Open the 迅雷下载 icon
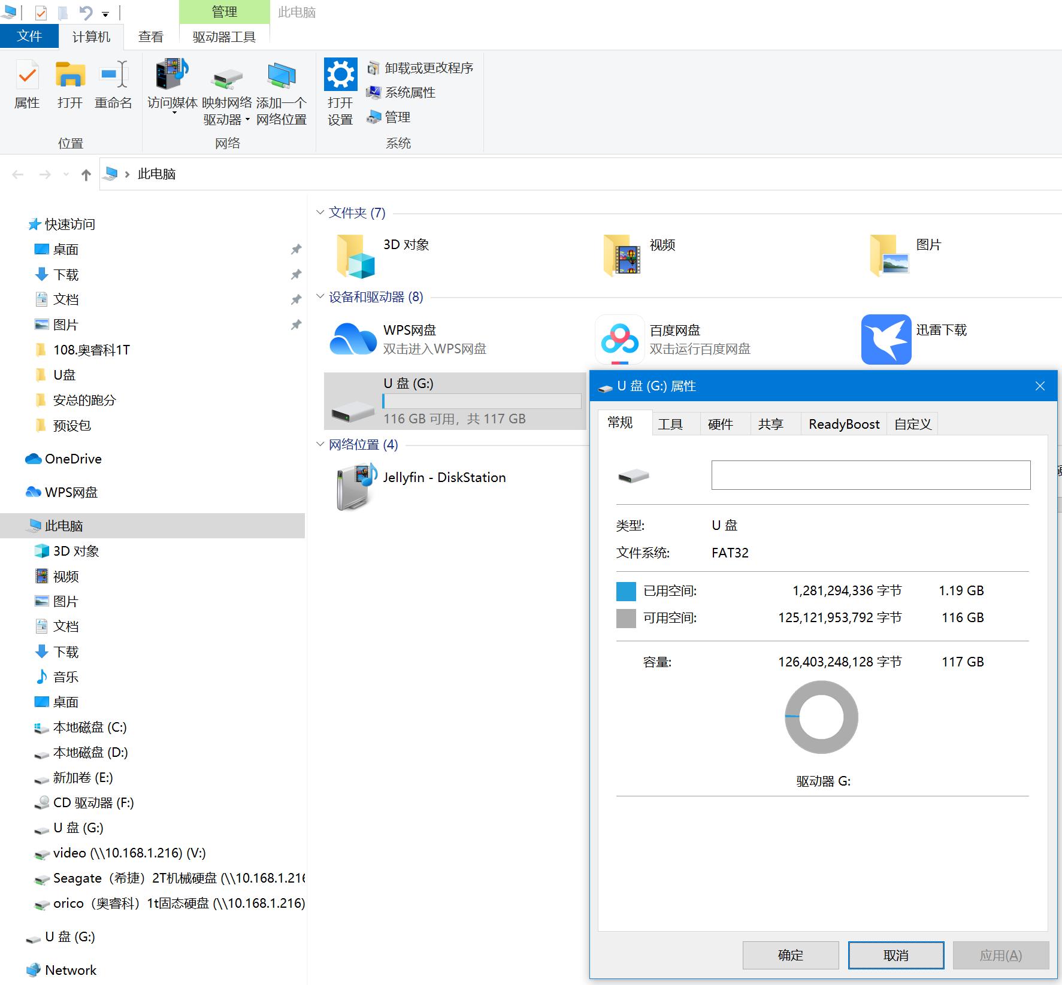 pos(886,340)
